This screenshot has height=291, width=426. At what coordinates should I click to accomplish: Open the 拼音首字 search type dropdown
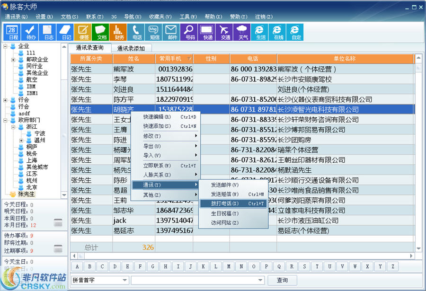pos(124,280)
